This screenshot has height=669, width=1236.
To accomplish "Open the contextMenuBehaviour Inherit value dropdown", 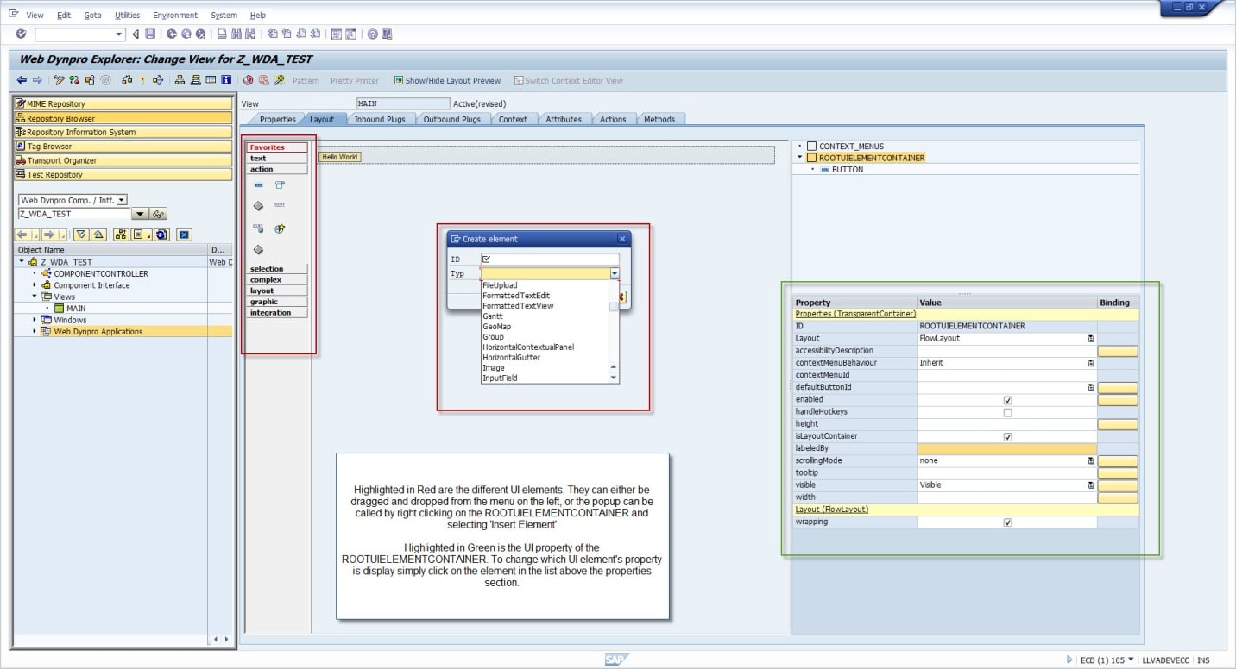I will click(x=1091, y=363).
